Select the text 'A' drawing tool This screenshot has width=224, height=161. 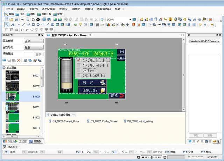[13, 25]
